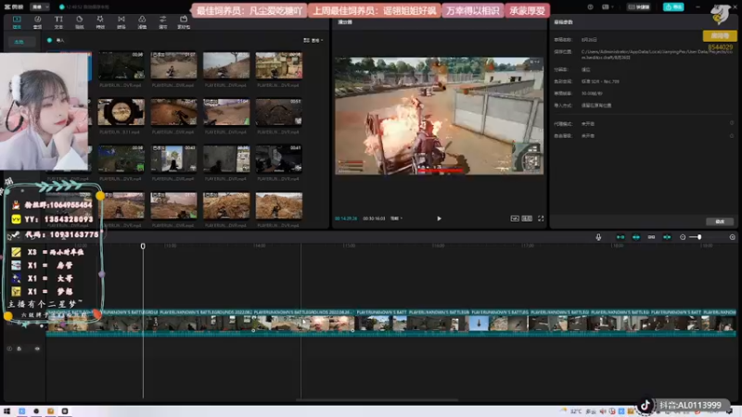Viewport: 742px width, 417px height.
Task: Click the 32°C weather tray entry
Action: coord(576,411)
